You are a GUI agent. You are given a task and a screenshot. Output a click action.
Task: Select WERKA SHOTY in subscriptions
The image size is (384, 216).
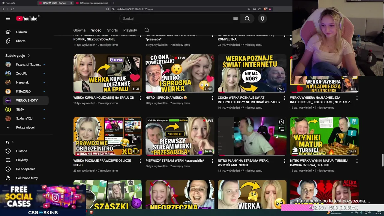click(26, 100)
